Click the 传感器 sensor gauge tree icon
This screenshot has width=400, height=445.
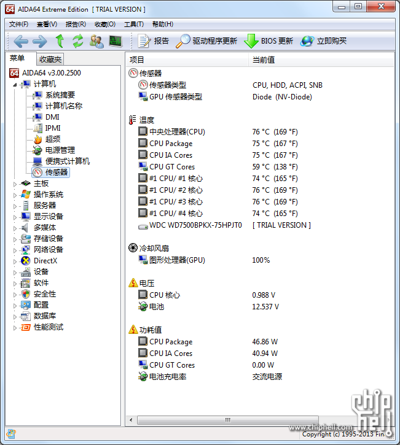tap(37, 172)
